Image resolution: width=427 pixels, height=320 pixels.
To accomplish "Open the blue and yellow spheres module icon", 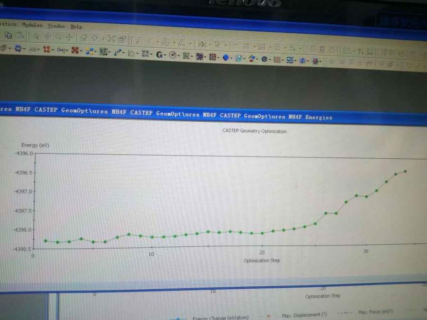I will click(89, 51).
